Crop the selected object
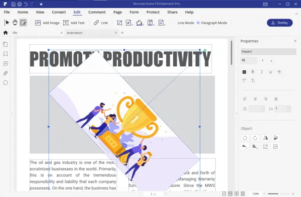The width and height of the screenshot is (301, 197). tap(265, 147)
